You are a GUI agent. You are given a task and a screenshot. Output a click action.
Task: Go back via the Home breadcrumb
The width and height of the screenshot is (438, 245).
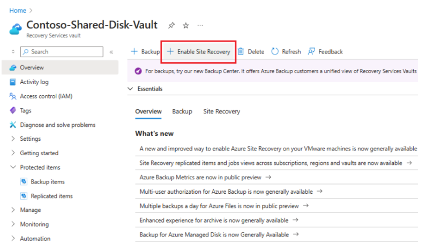pos(18,10)
